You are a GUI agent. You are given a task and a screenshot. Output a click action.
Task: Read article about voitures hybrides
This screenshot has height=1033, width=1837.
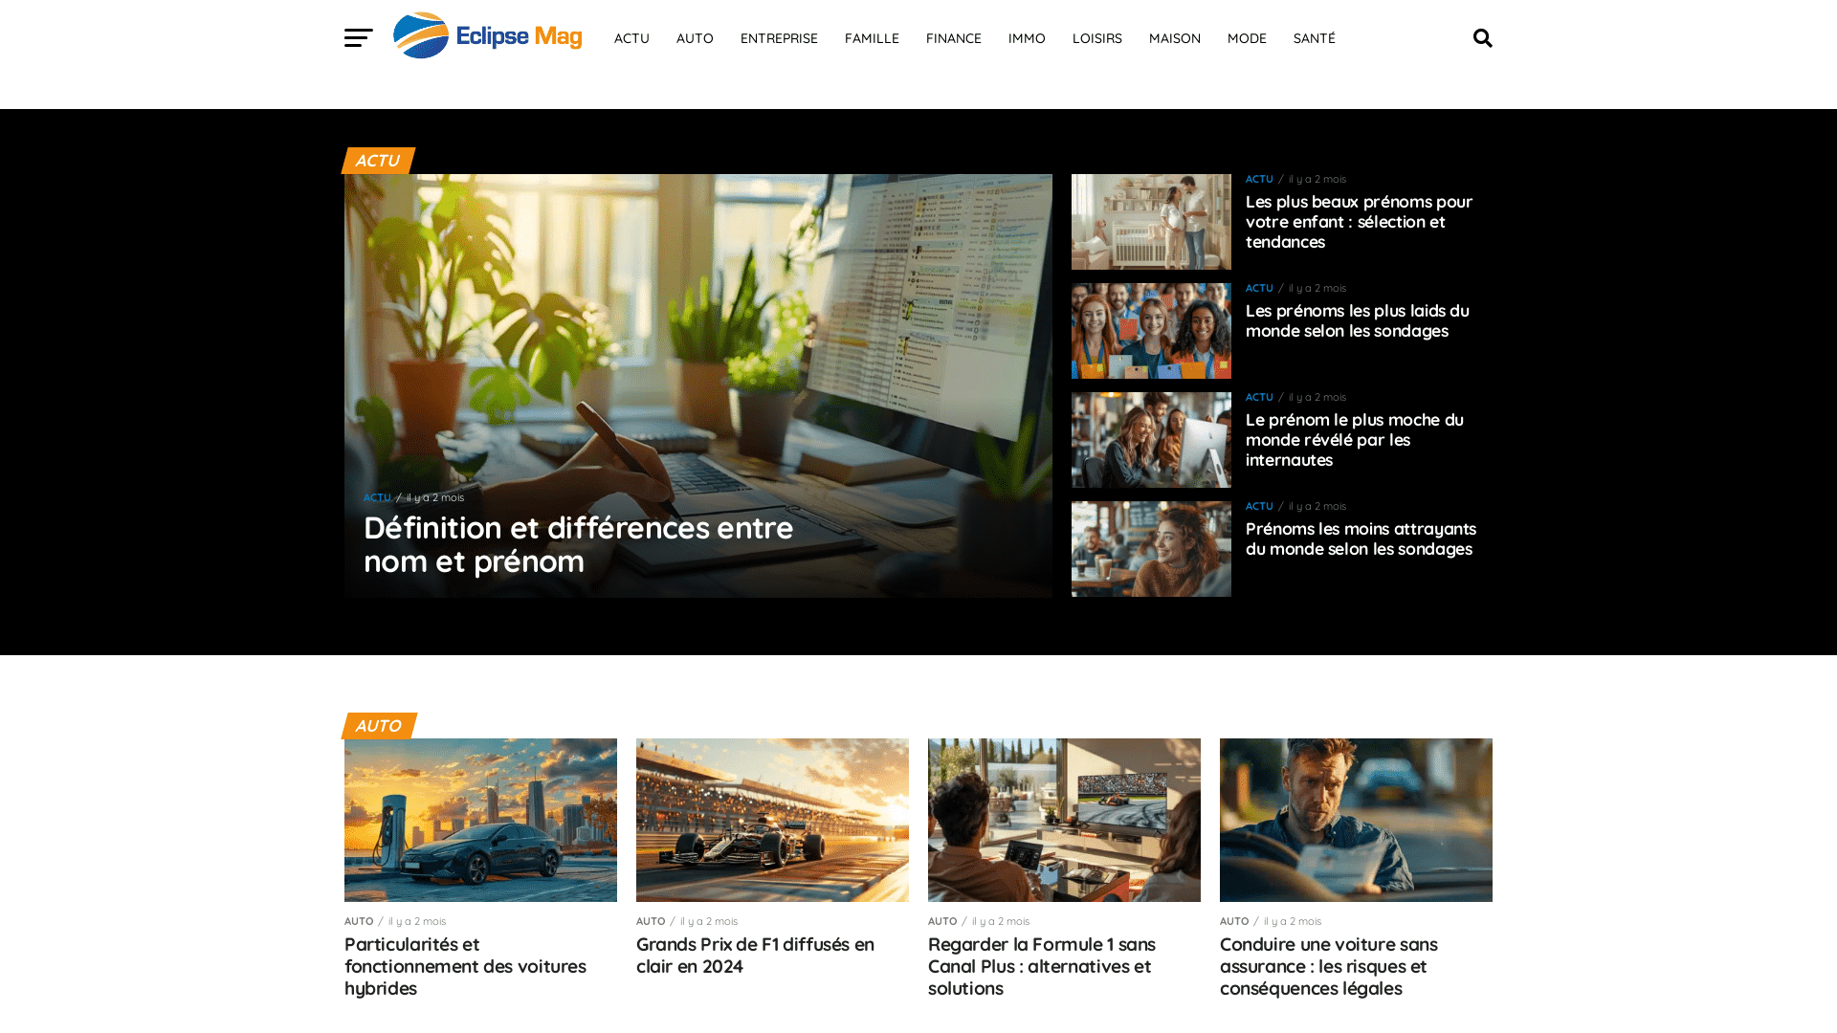(465, 966)
